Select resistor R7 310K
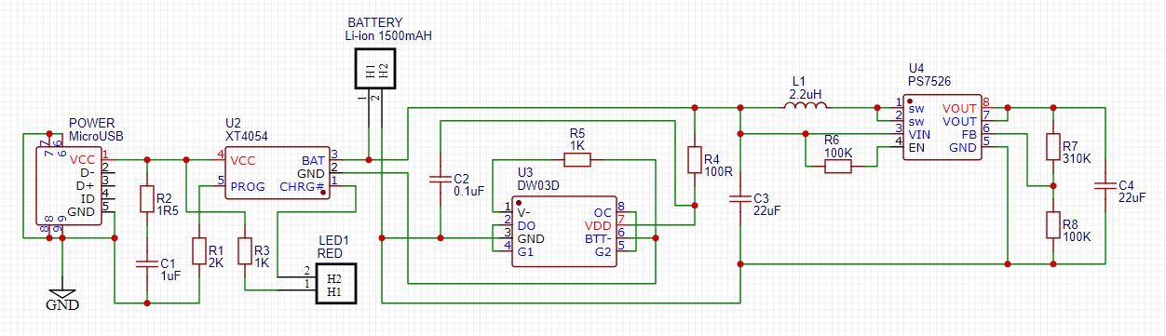This screenshot has height=336, width=1166. (1052, 147)
